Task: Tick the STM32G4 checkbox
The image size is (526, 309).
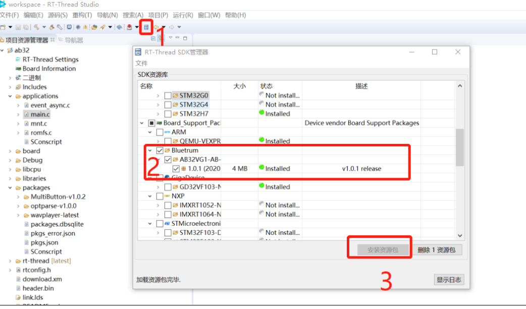Action: (168, 105)
